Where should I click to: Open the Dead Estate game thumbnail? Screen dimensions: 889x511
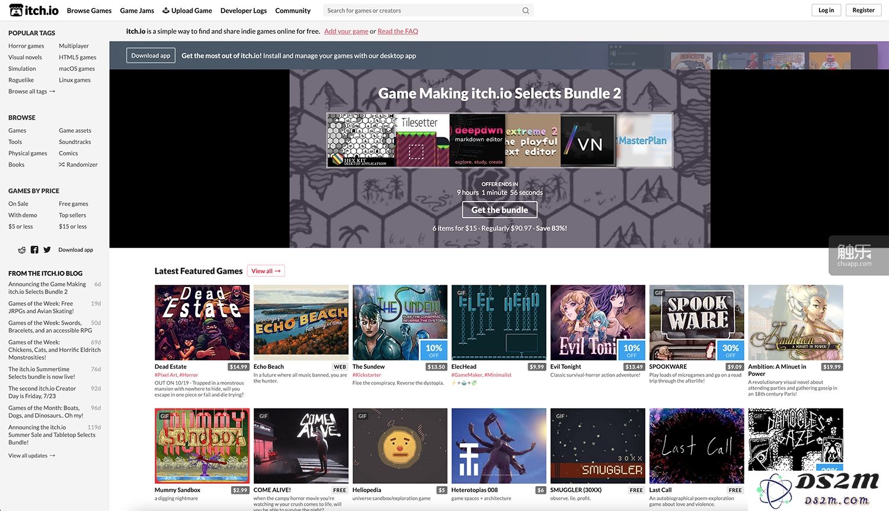click(x=202, y=322)
